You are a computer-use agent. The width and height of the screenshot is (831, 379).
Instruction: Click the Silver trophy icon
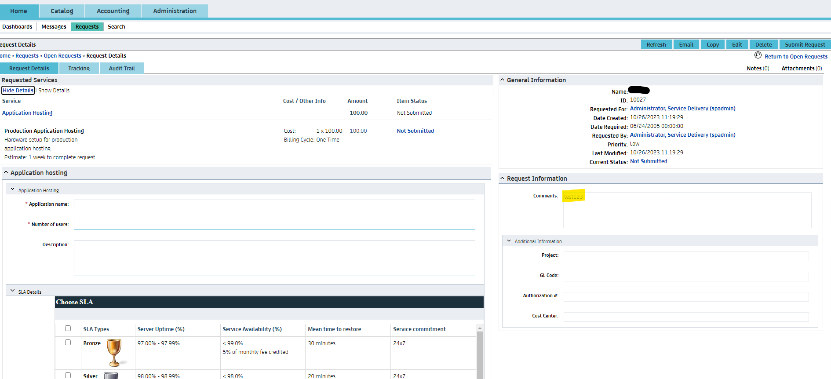click(x=111, y=375)
